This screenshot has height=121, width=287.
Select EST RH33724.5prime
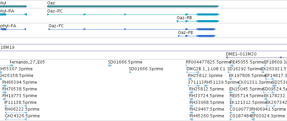tap(206, 96)
